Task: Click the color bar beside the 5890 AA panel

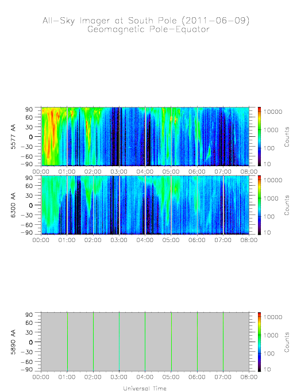Action: 259,342
